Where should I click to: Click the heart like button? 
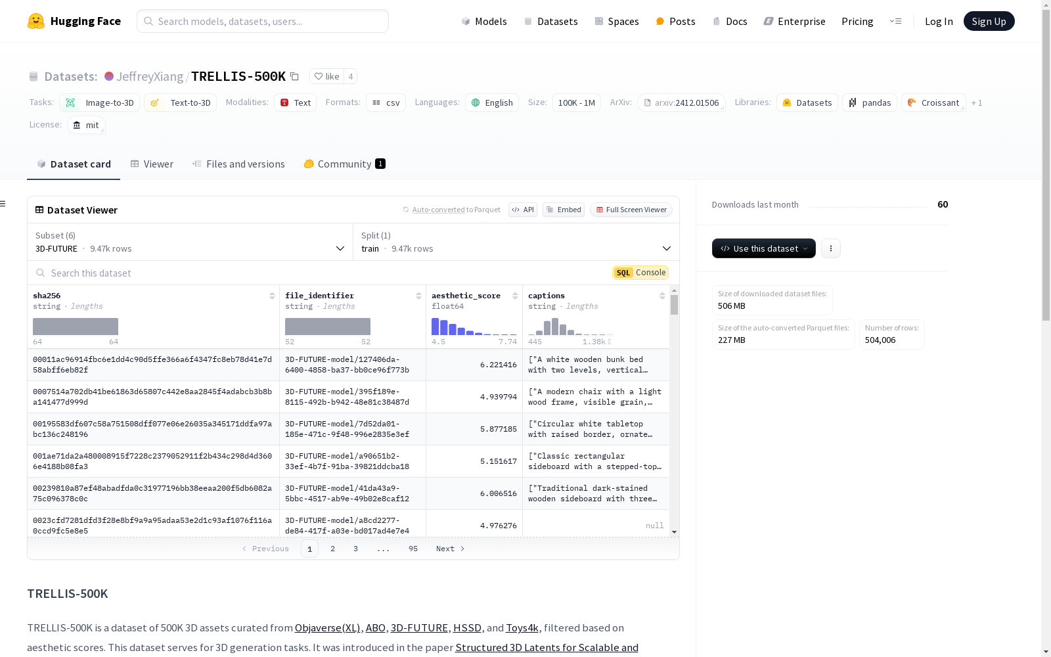tap(326, 76)
